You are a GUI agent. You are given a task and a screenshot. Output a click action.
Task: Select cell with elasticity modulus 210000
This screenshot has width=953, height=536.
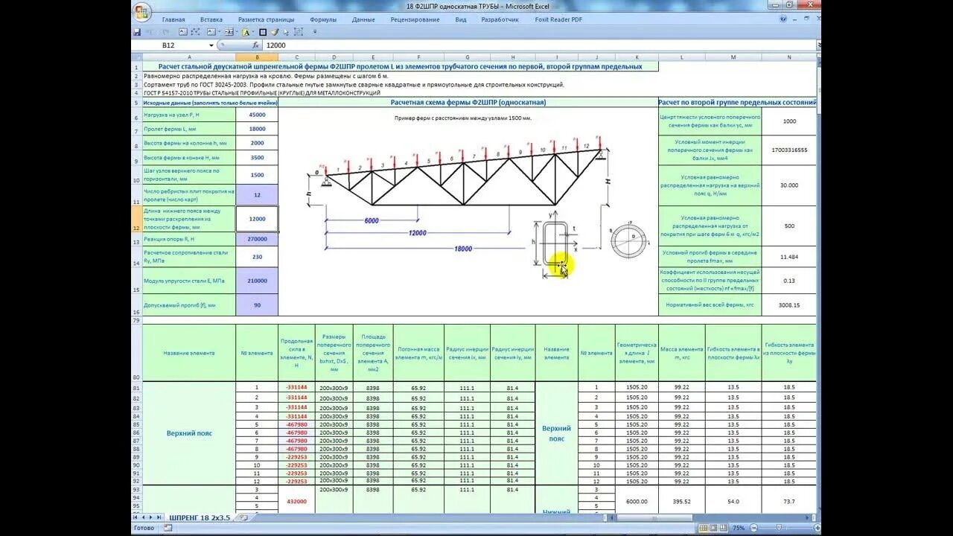pos(257,281)
